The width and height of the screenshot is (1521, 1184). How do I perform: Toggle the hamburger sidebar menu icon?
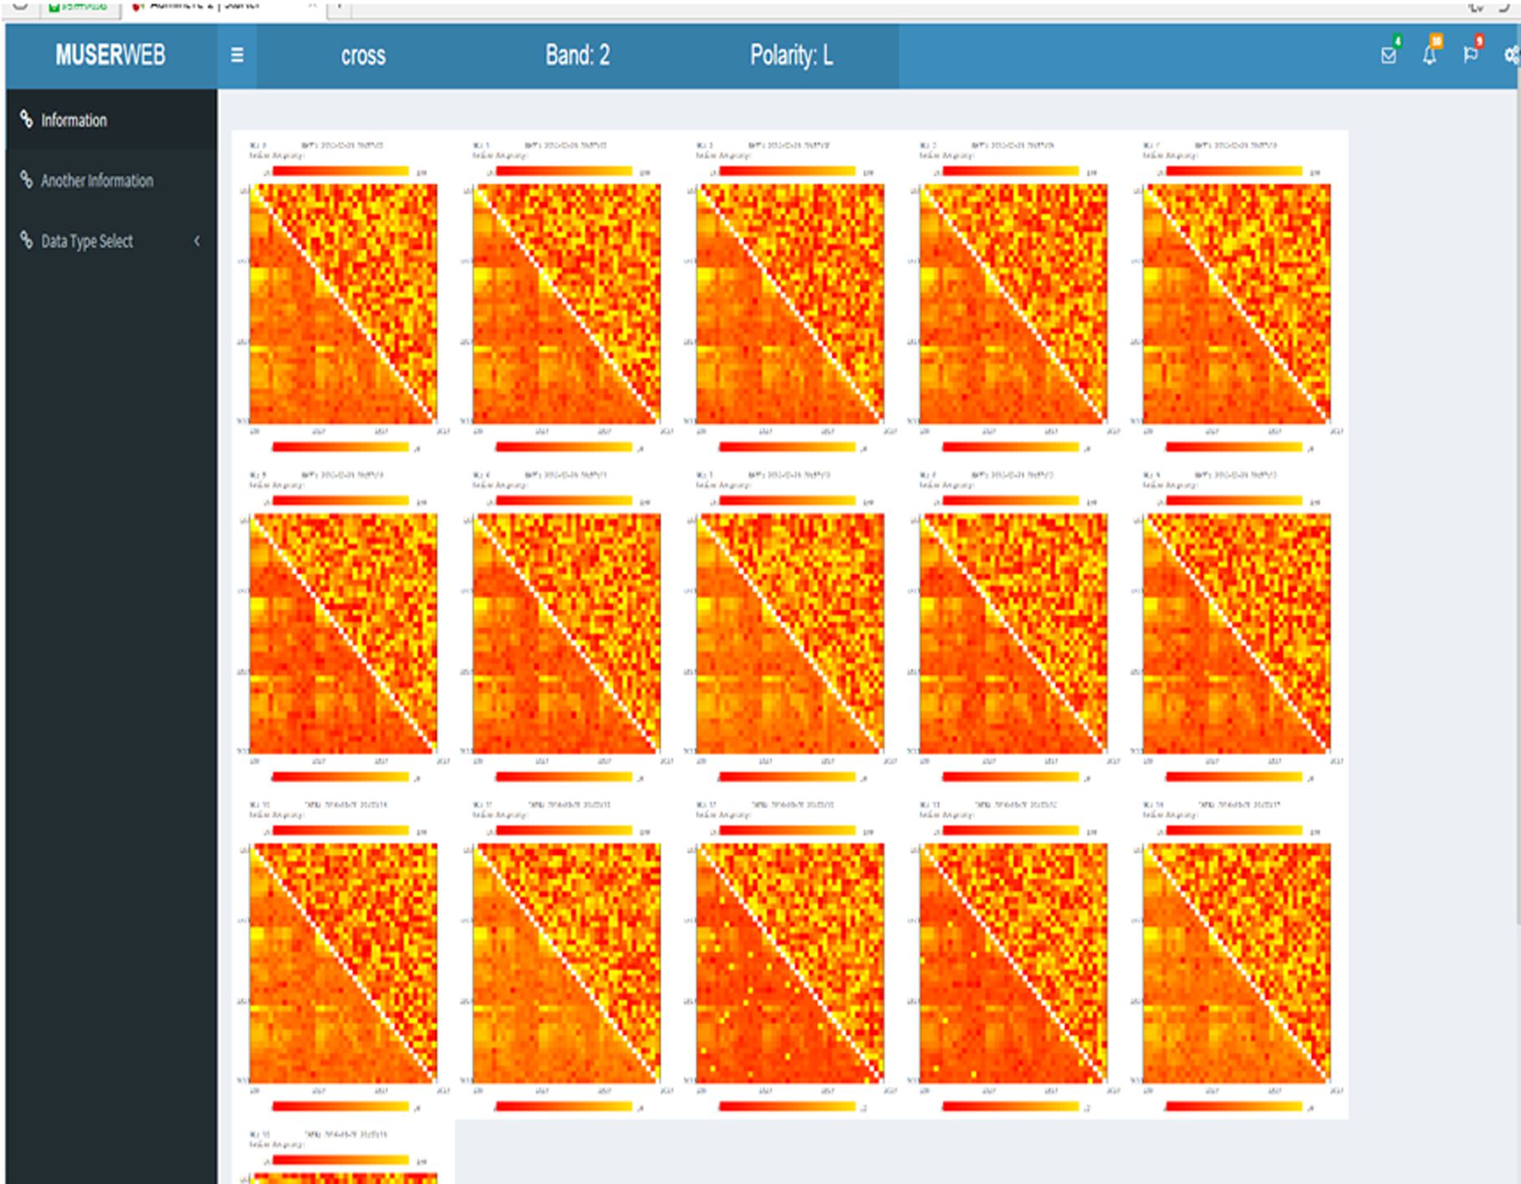point(237,55)
